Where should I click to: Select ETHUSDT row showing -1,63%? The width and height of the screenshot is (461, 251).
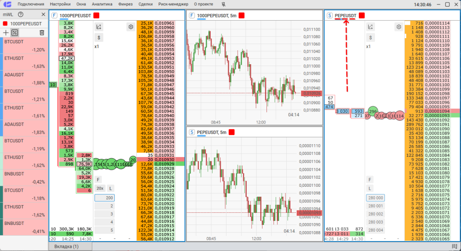[x=25, y=62]
